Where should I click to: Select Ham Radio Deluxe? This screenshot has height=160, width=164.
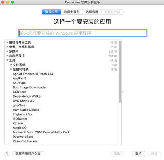point(26,110)
